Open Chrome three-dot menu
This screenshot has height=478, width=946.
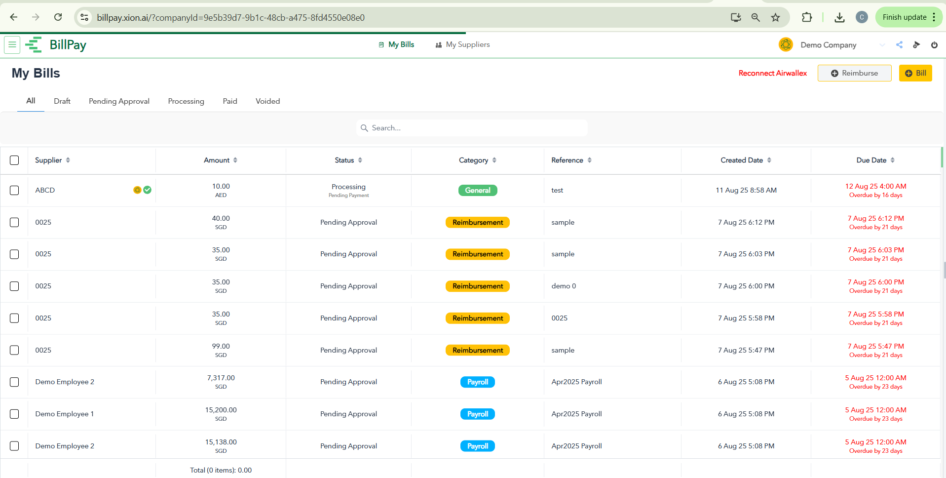(934, 17)
